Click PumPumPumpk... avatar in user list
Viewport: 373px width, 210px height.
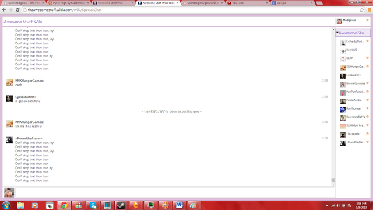coord(343,93)
